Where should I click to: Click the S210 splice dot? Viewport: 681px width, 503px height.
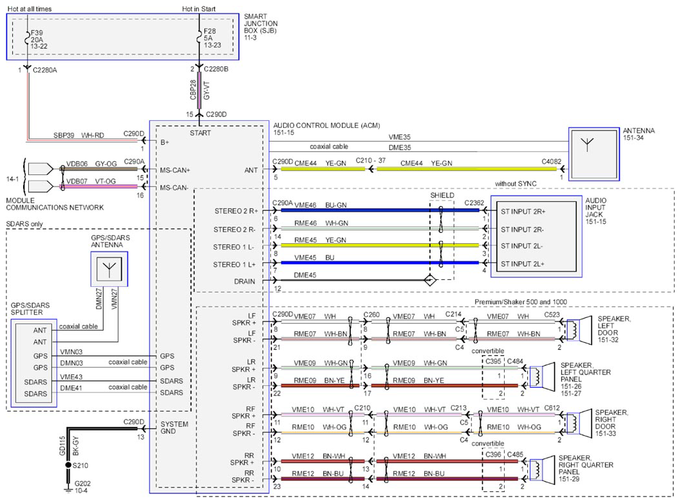(x=68, y=465)
